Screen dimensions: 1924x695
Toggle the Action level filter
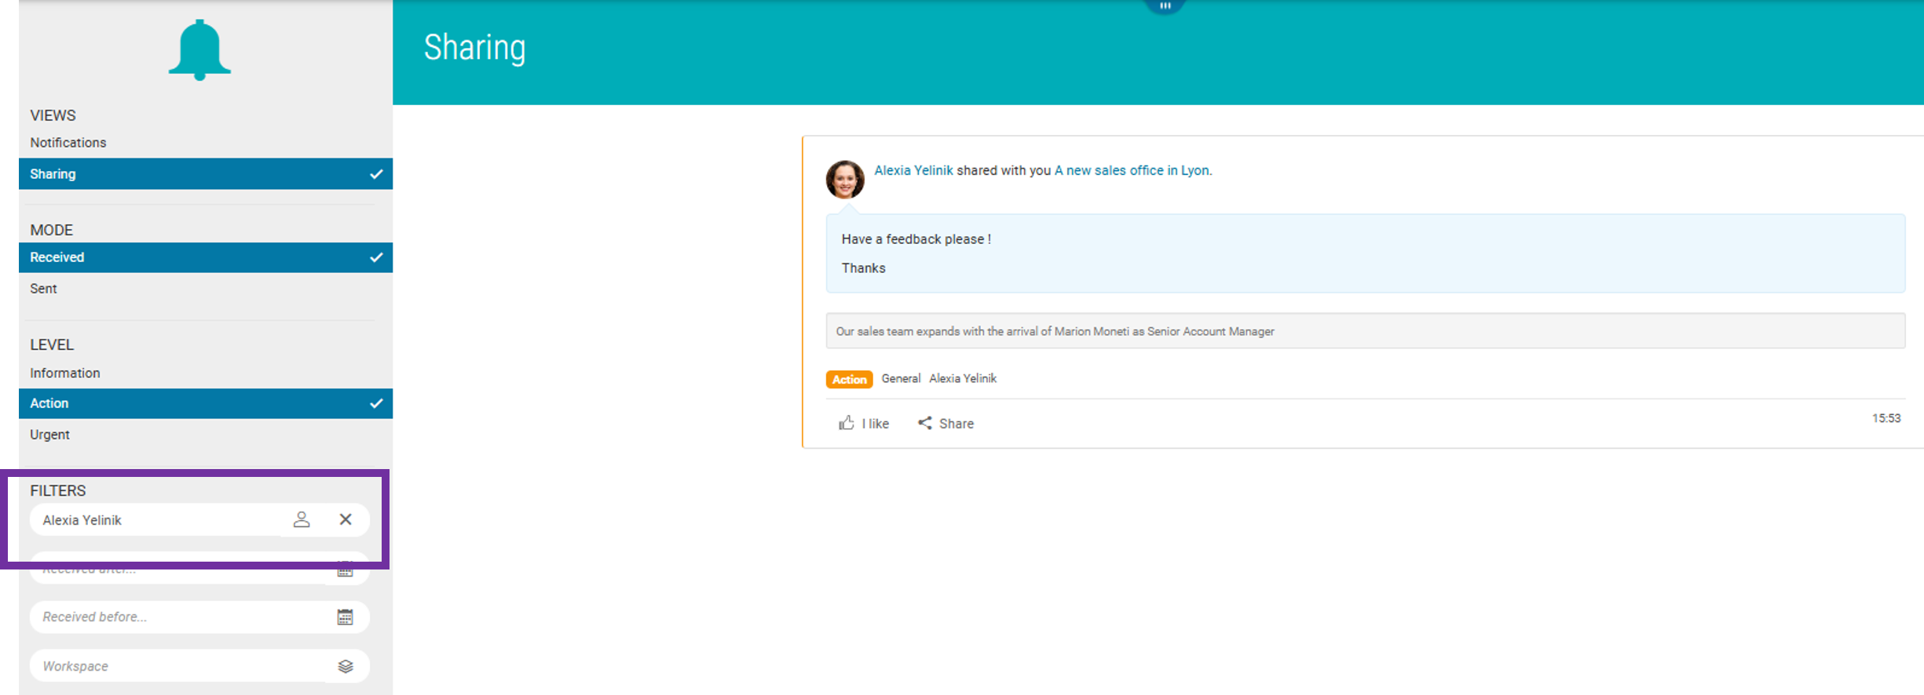(206, 403)
